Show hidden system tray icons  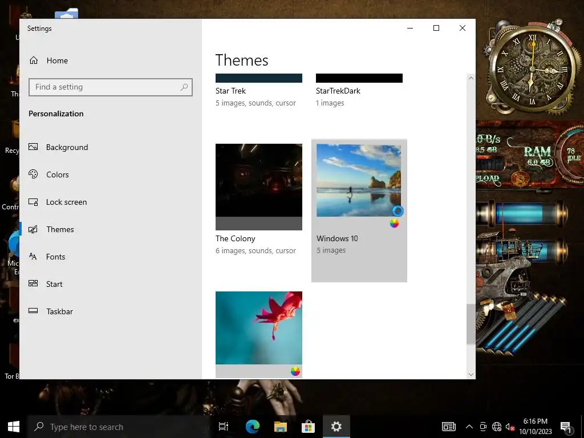[469, 427]
